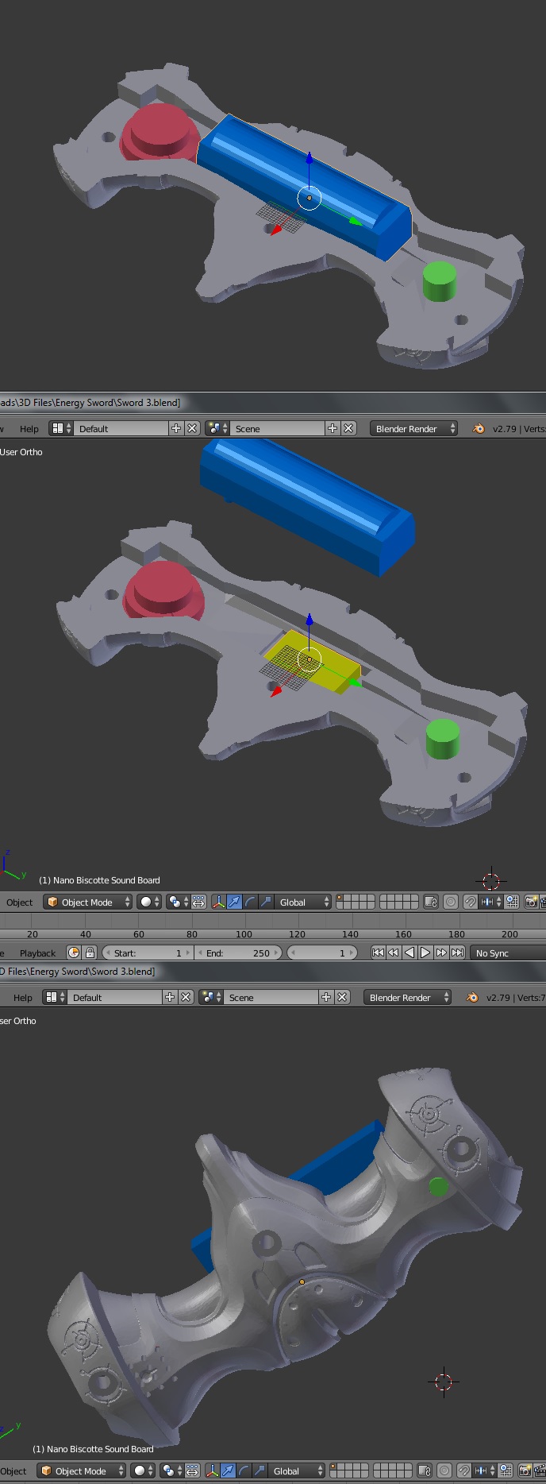The width and height of the screenshot is (546, 1484).
Task: Toggle first layer button under yellow-board viewport
Action: 340,899
